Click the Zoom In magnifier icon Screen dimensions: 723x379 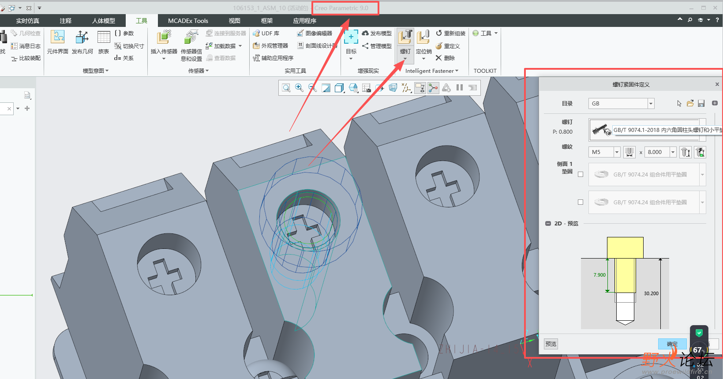coord(300,88)
